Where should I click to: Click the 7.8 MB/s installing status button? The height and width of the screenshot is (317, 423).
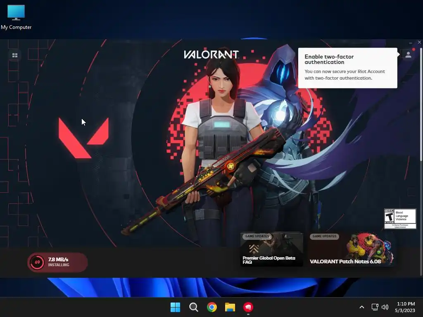point(57,262)
